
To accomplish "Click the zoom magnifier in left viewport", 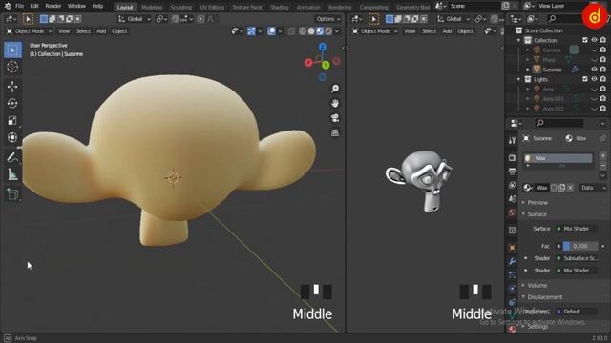I will [x=335, y=89].
